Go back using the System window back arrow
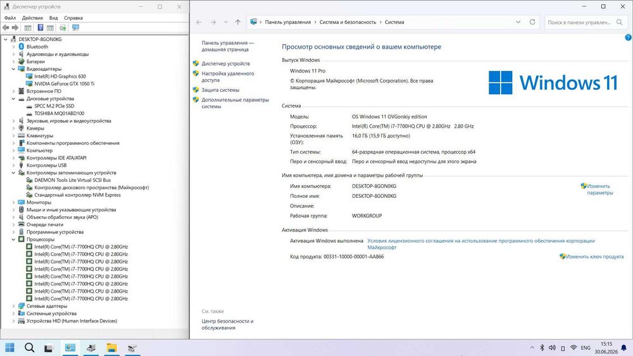 tap(199, 22)
